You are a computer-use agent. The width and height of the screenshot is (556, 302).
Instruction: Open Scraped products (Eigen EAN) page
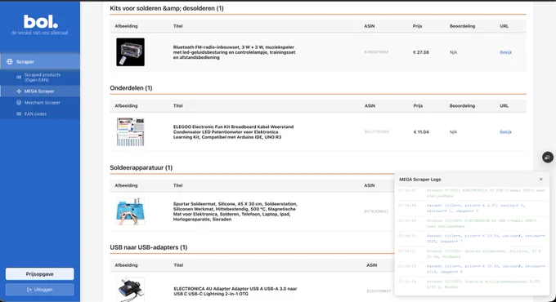coord(40,78)
